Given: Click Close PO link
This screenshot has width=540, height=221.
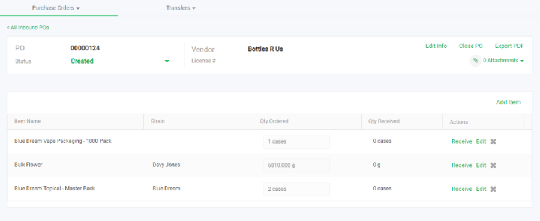Looking at the screenshot, I should click(471, 46).
